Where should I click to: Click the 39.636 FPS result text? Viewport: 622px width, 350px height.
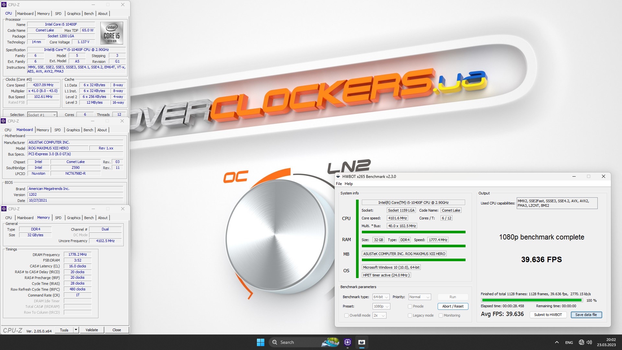pyautogui.click(x=541, y=260)
